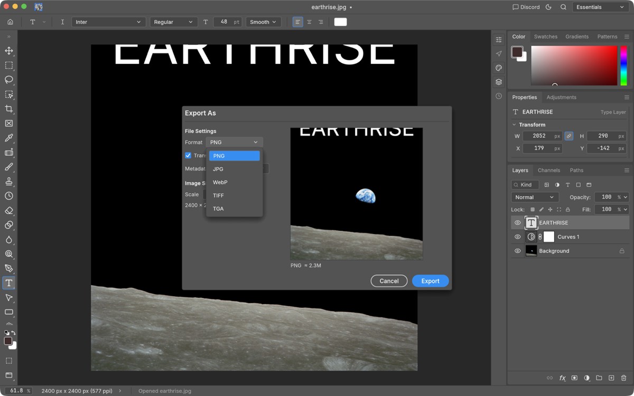634x396 pixels.
Task: Choose TGA from format list
Action: (x=235, y=209)
